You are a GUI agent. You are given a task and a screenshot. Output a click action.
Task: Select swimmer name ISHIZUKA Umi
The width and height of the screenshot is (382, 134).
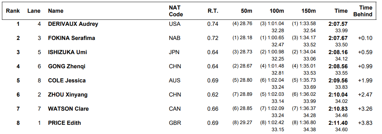pos(67,52)
